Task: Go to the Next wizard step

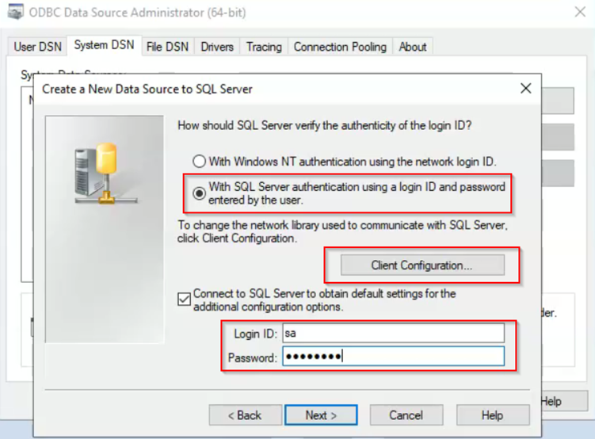Action: coord(321,414)
